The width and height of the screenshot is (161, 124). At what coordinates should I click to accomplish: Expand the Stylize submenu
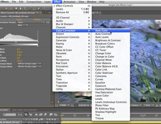[x=72, y=70]
